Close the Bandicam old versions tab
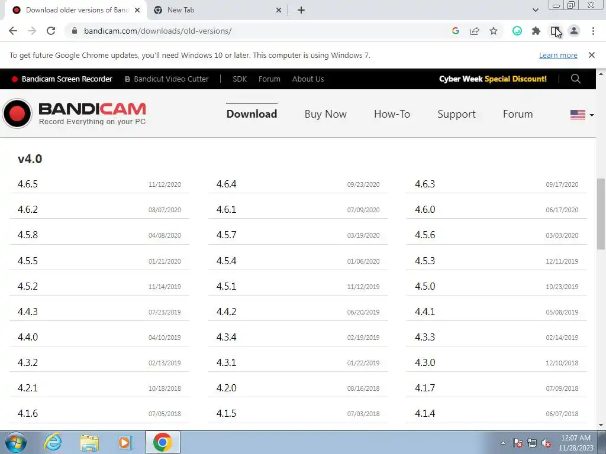This screenshot has width=606, height=454. [x=137, y=10]
